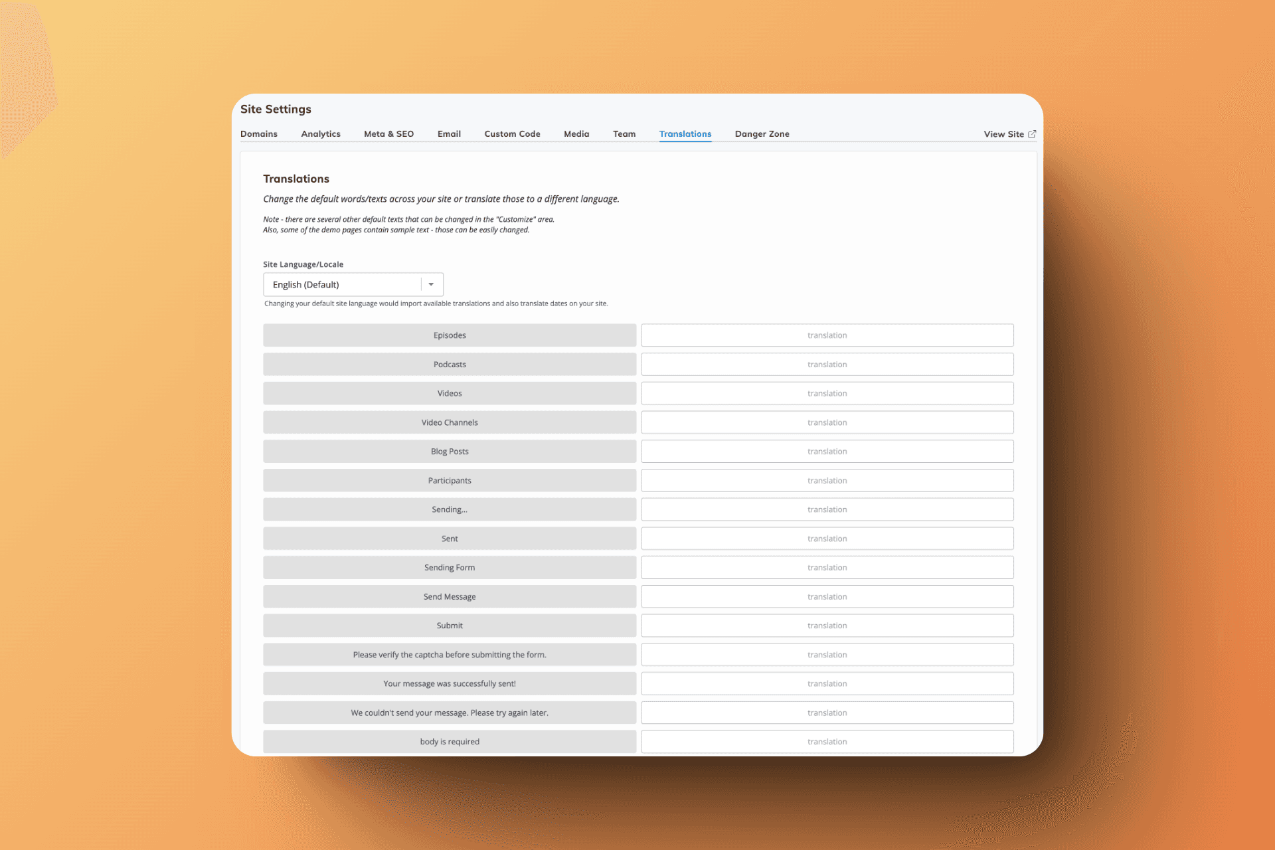Select the translation input beside Sending Form
Screen dimensions: 1275x850
[x=827, y=567]
